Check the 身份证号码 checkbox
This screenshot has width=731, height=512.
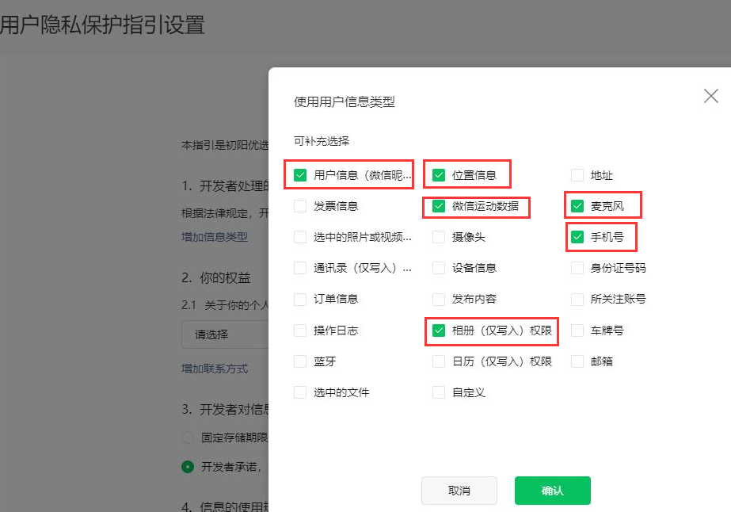577,268
